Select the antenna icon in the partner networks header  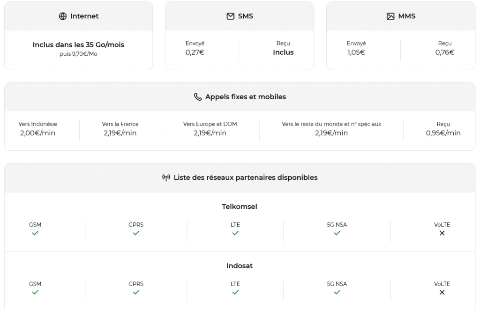click(167, 177)
